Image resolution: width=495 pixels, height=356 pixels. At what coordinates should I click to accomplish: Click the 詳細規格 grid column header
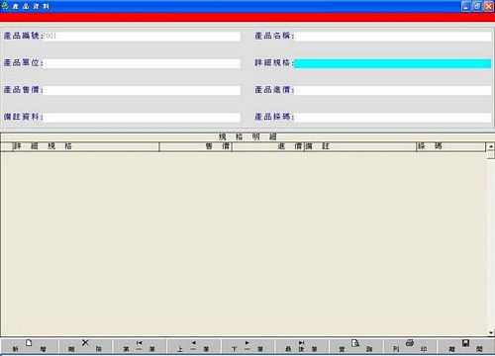click(86, 146)
